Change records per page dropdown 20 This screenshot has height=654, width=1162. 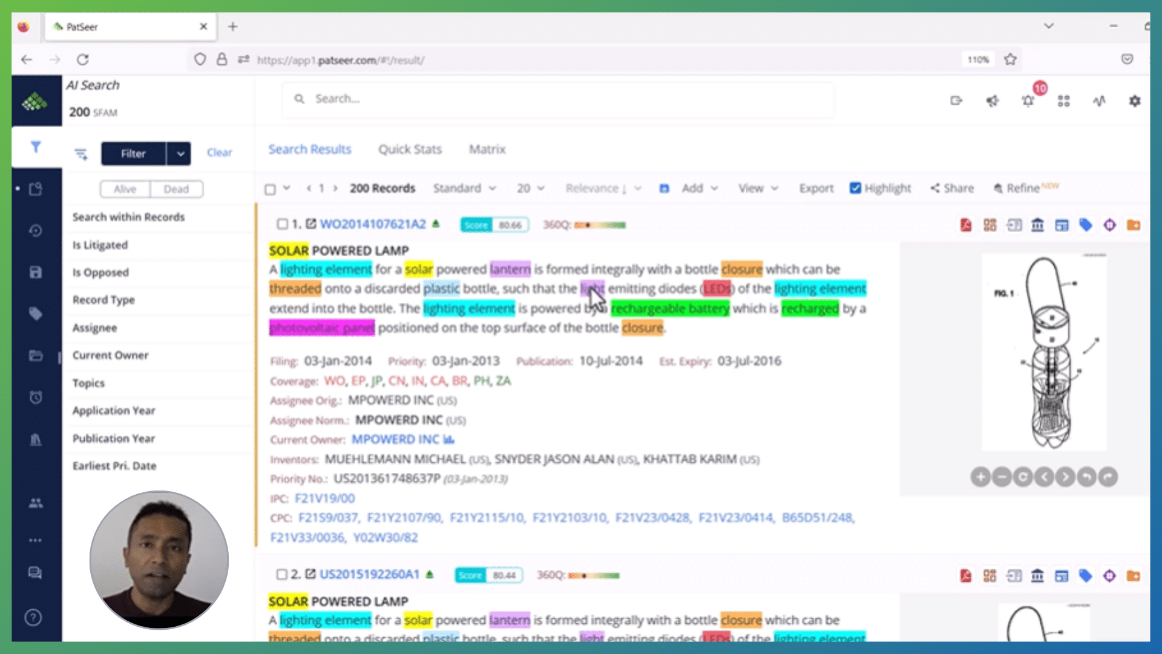[531, 188]
